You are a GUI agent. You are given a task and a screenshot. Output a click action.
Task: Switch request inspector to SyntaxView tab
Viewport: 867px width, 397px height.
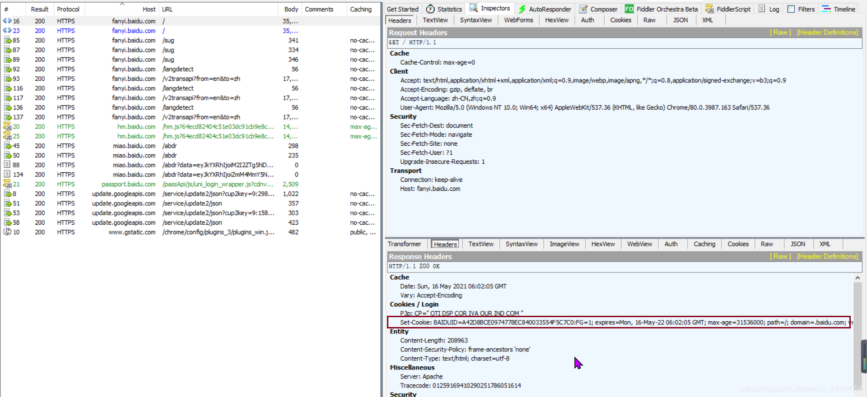tap(476, 20)
